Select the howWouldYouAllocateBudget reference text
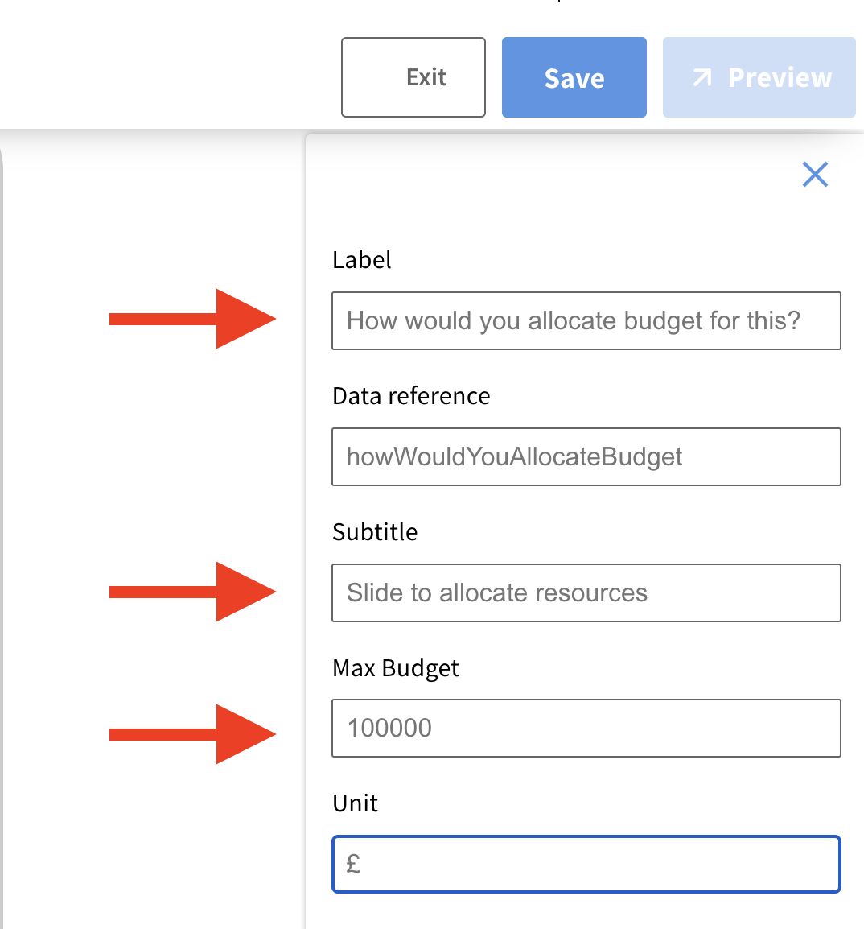Viewport: 864px width, 929px height. [x=515, y=456]
